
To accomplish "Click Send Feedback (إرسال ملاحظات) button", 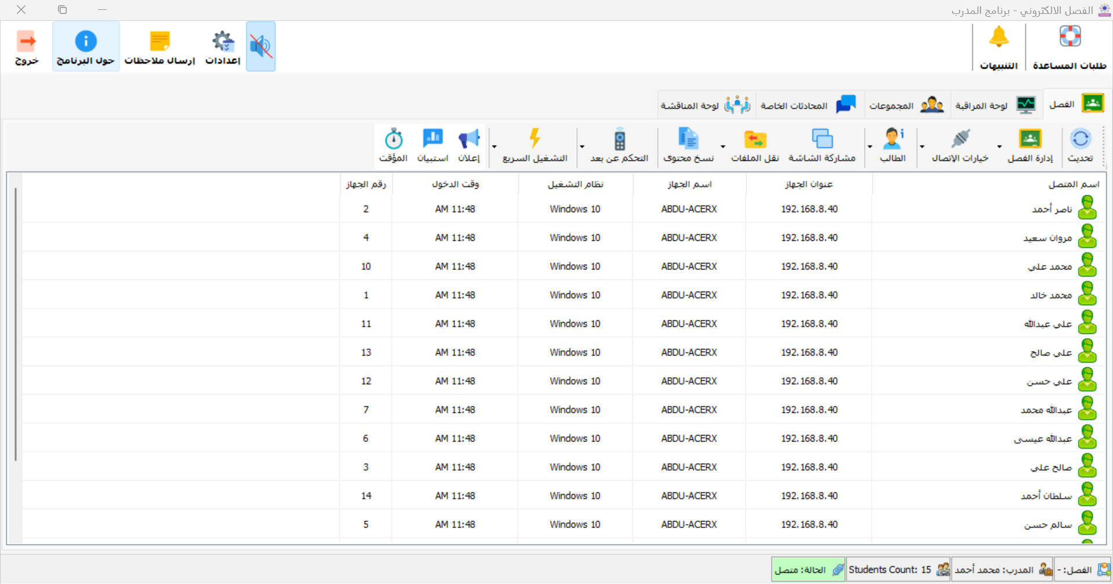I will click(x=160, y=46).
